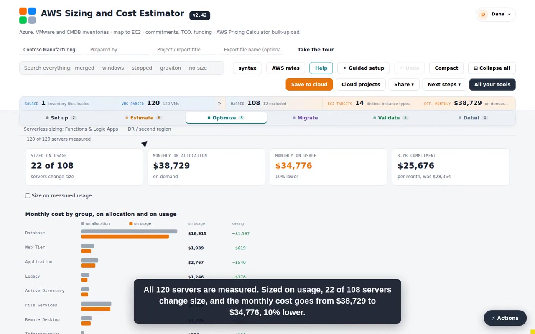Viewport: 535px width, 334px height.
Task: Click the Project / report title field
Action: pyautogui.click(x=185, y=50)
